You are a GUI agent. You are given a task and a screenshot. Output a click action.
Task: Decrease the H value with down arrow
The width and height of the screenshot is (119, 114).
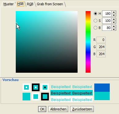(x=114, y=15)
